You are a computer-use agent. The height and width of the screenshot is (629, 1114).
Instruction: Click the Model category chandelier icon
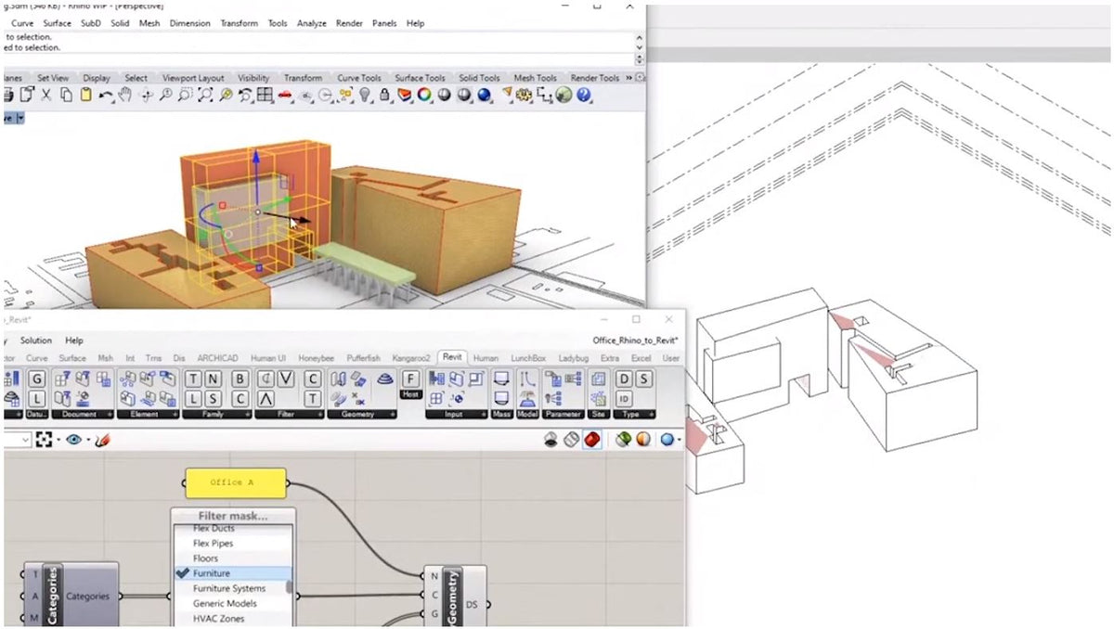(x=527, y=399)
